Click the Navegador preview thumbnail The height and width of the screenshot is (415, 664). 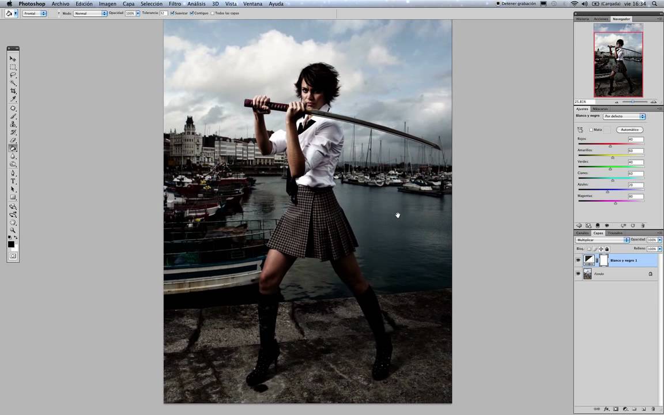pyautogui.click(x=618, y=60)
